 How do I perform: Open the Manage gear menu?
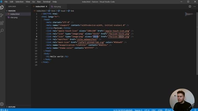coord(2,104)
